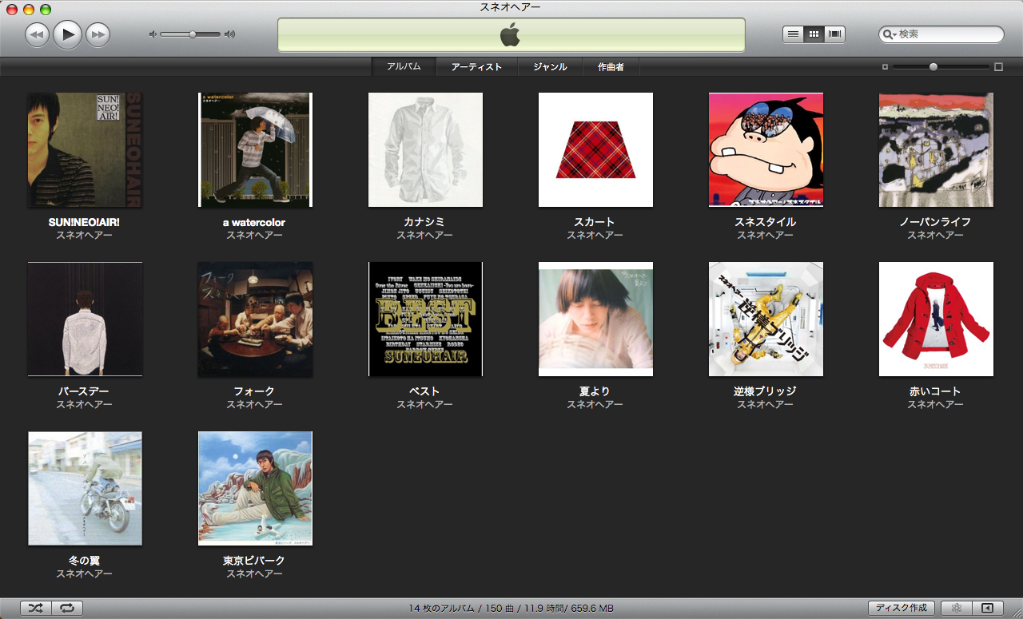Click the small artwork size icon

pyautogui.click(x=885, y=67)
